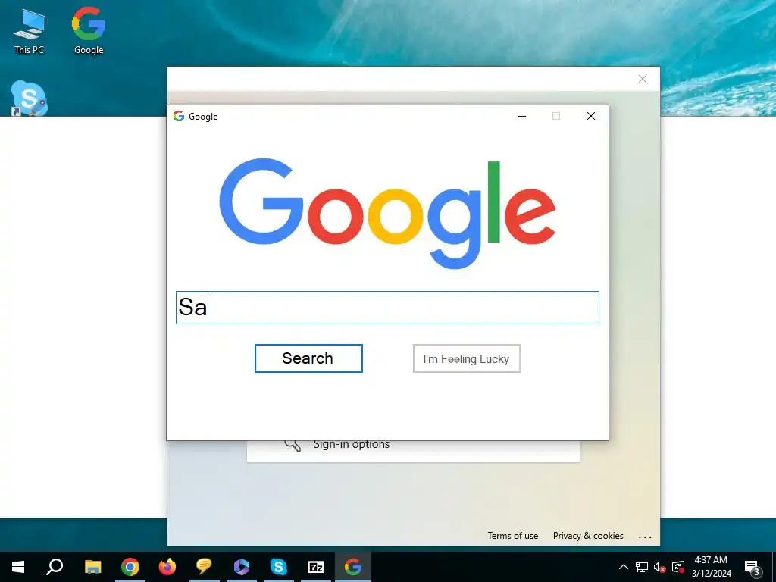Focus the search box containing "Sa"
Image resolution: width=776 pixels, height=582 pixels.
tap(387, 308)
